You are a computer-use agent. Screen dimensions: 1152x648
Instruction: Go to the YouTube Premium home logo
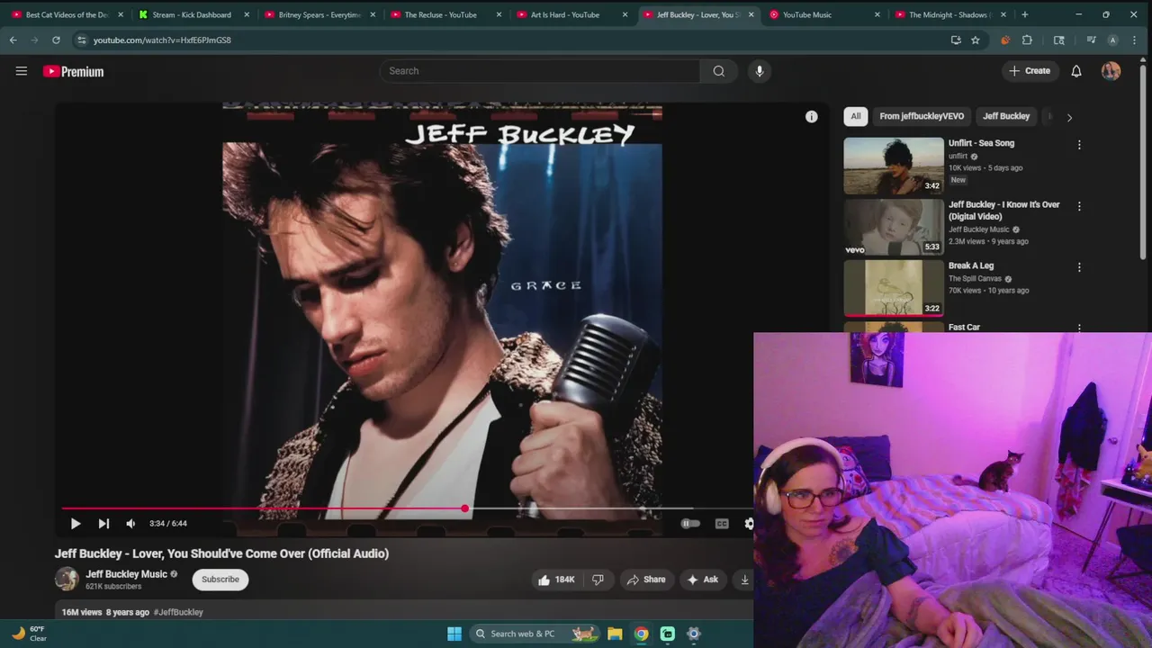tap(74, 71)
